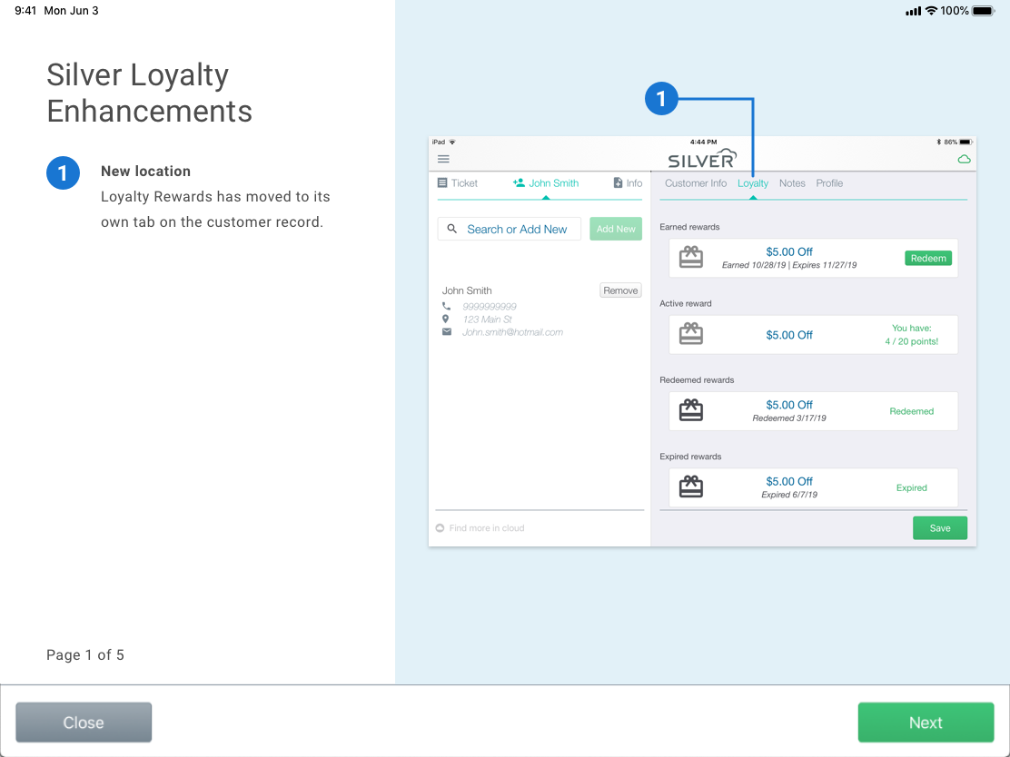Tap the gift icon in Redeemed rewards card
Viewport: 1010px width, 757px height.
(691, 410)
